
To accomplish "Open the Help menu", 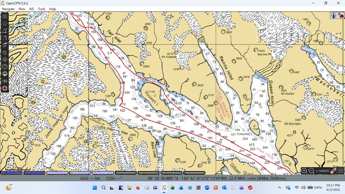I will [x=52, y=9].
